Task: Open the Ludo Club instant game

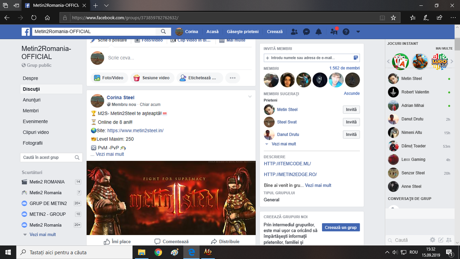Action: pos(439,62)
